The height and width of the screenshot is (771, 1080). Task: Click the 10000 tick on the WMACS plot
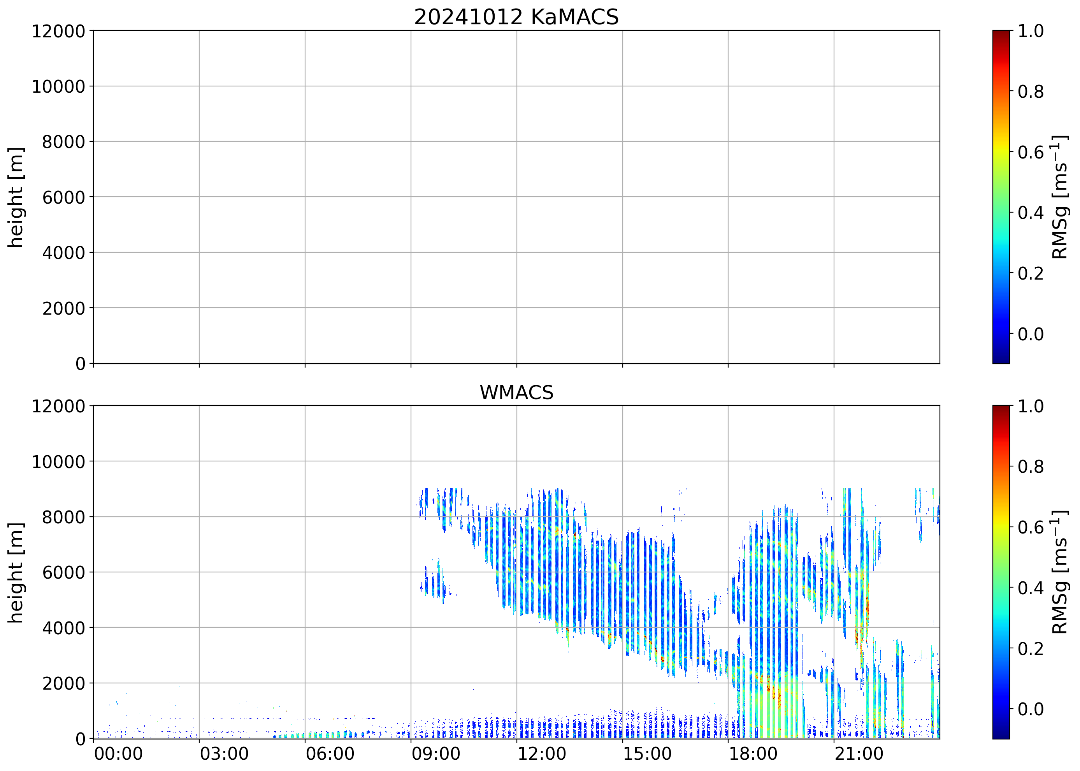[58, 461]
